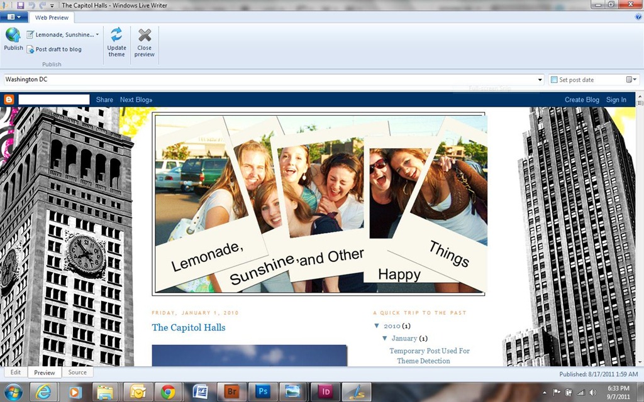Open the Live Writer application menu button

pyautogui.click(x=14, y=17)
